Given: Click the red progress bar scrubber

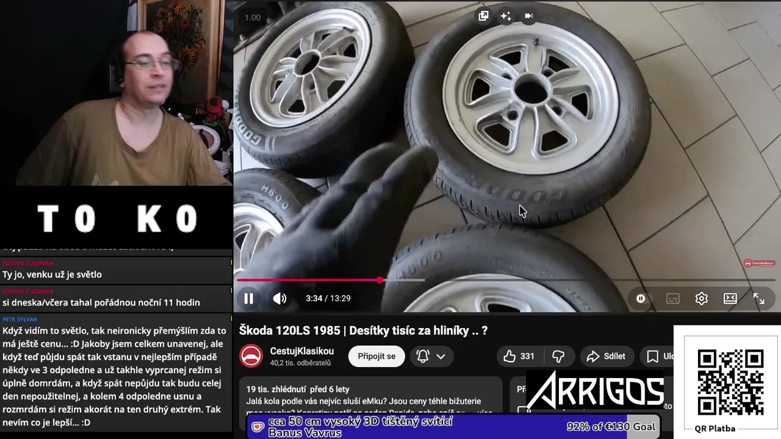Looking at the screenshot, I should click(380, 280).
